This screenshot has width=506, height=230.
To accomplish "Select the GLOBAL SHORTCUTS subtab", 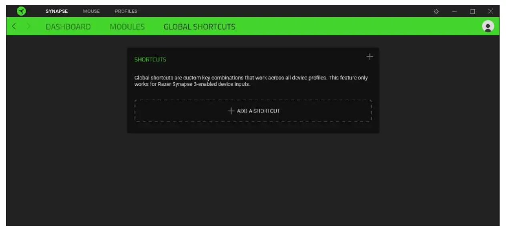I will coord(199,26).
